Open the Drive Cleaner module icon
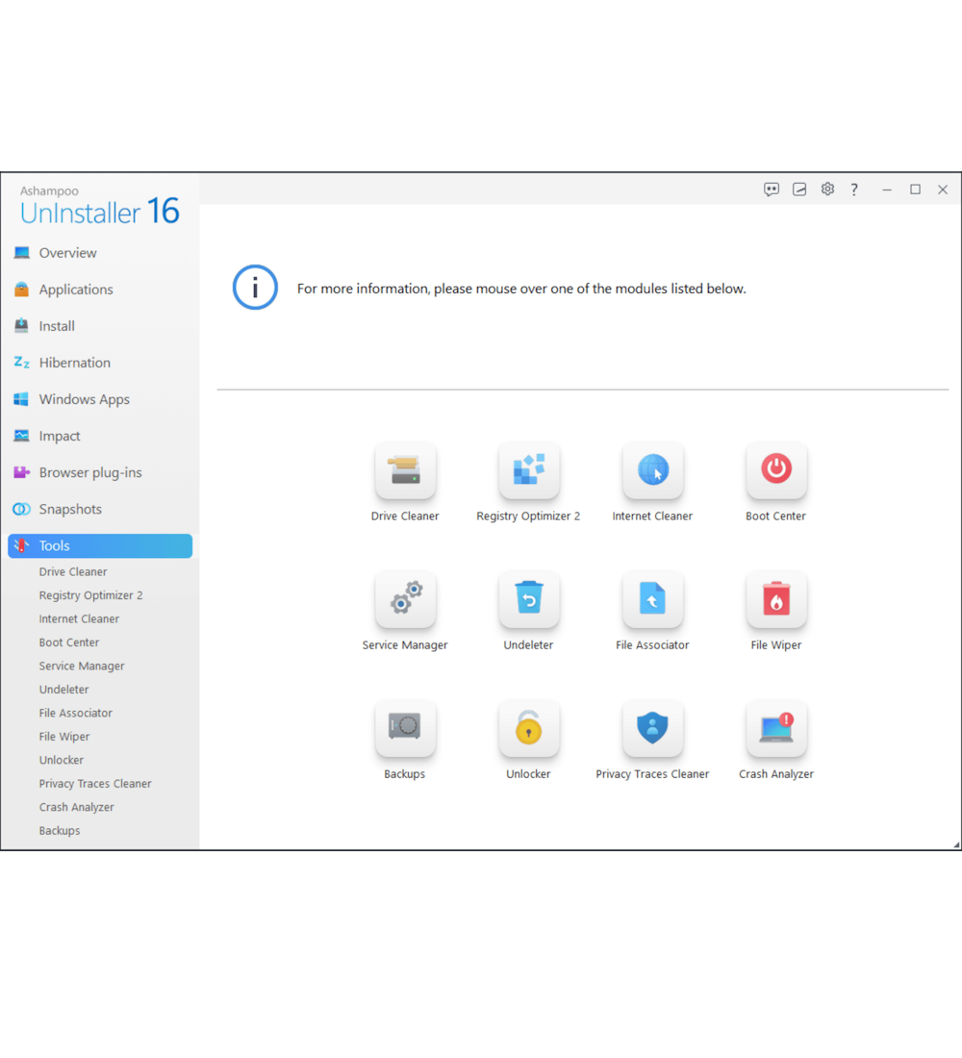 coord(405,471)
